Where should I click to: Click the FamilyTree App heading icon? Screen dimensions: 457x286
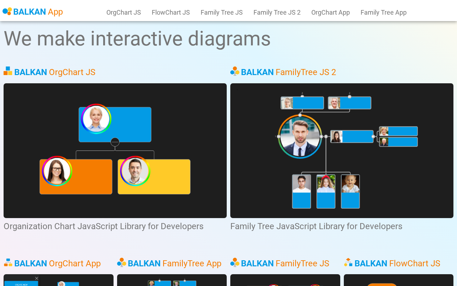(x=121, y=262)
